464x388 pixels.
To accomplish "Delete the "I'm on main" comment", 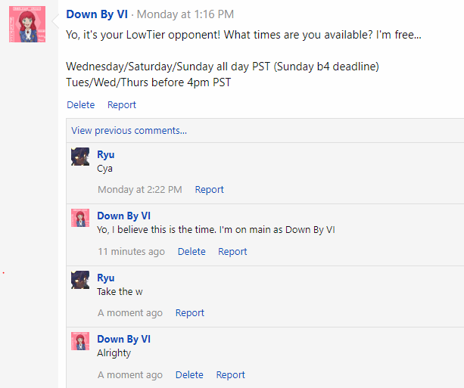I will (x=192, y=252).
